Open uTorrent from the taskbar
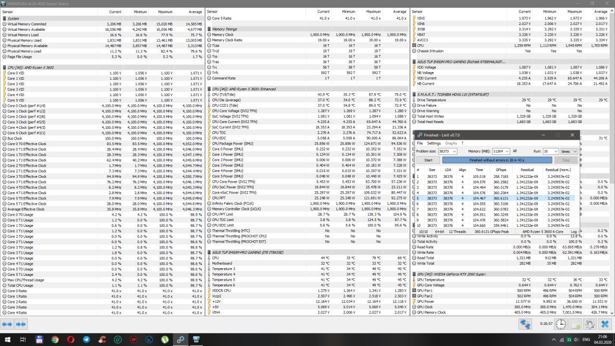This screenshot has width=615, height=346. [x=165, y=339]
